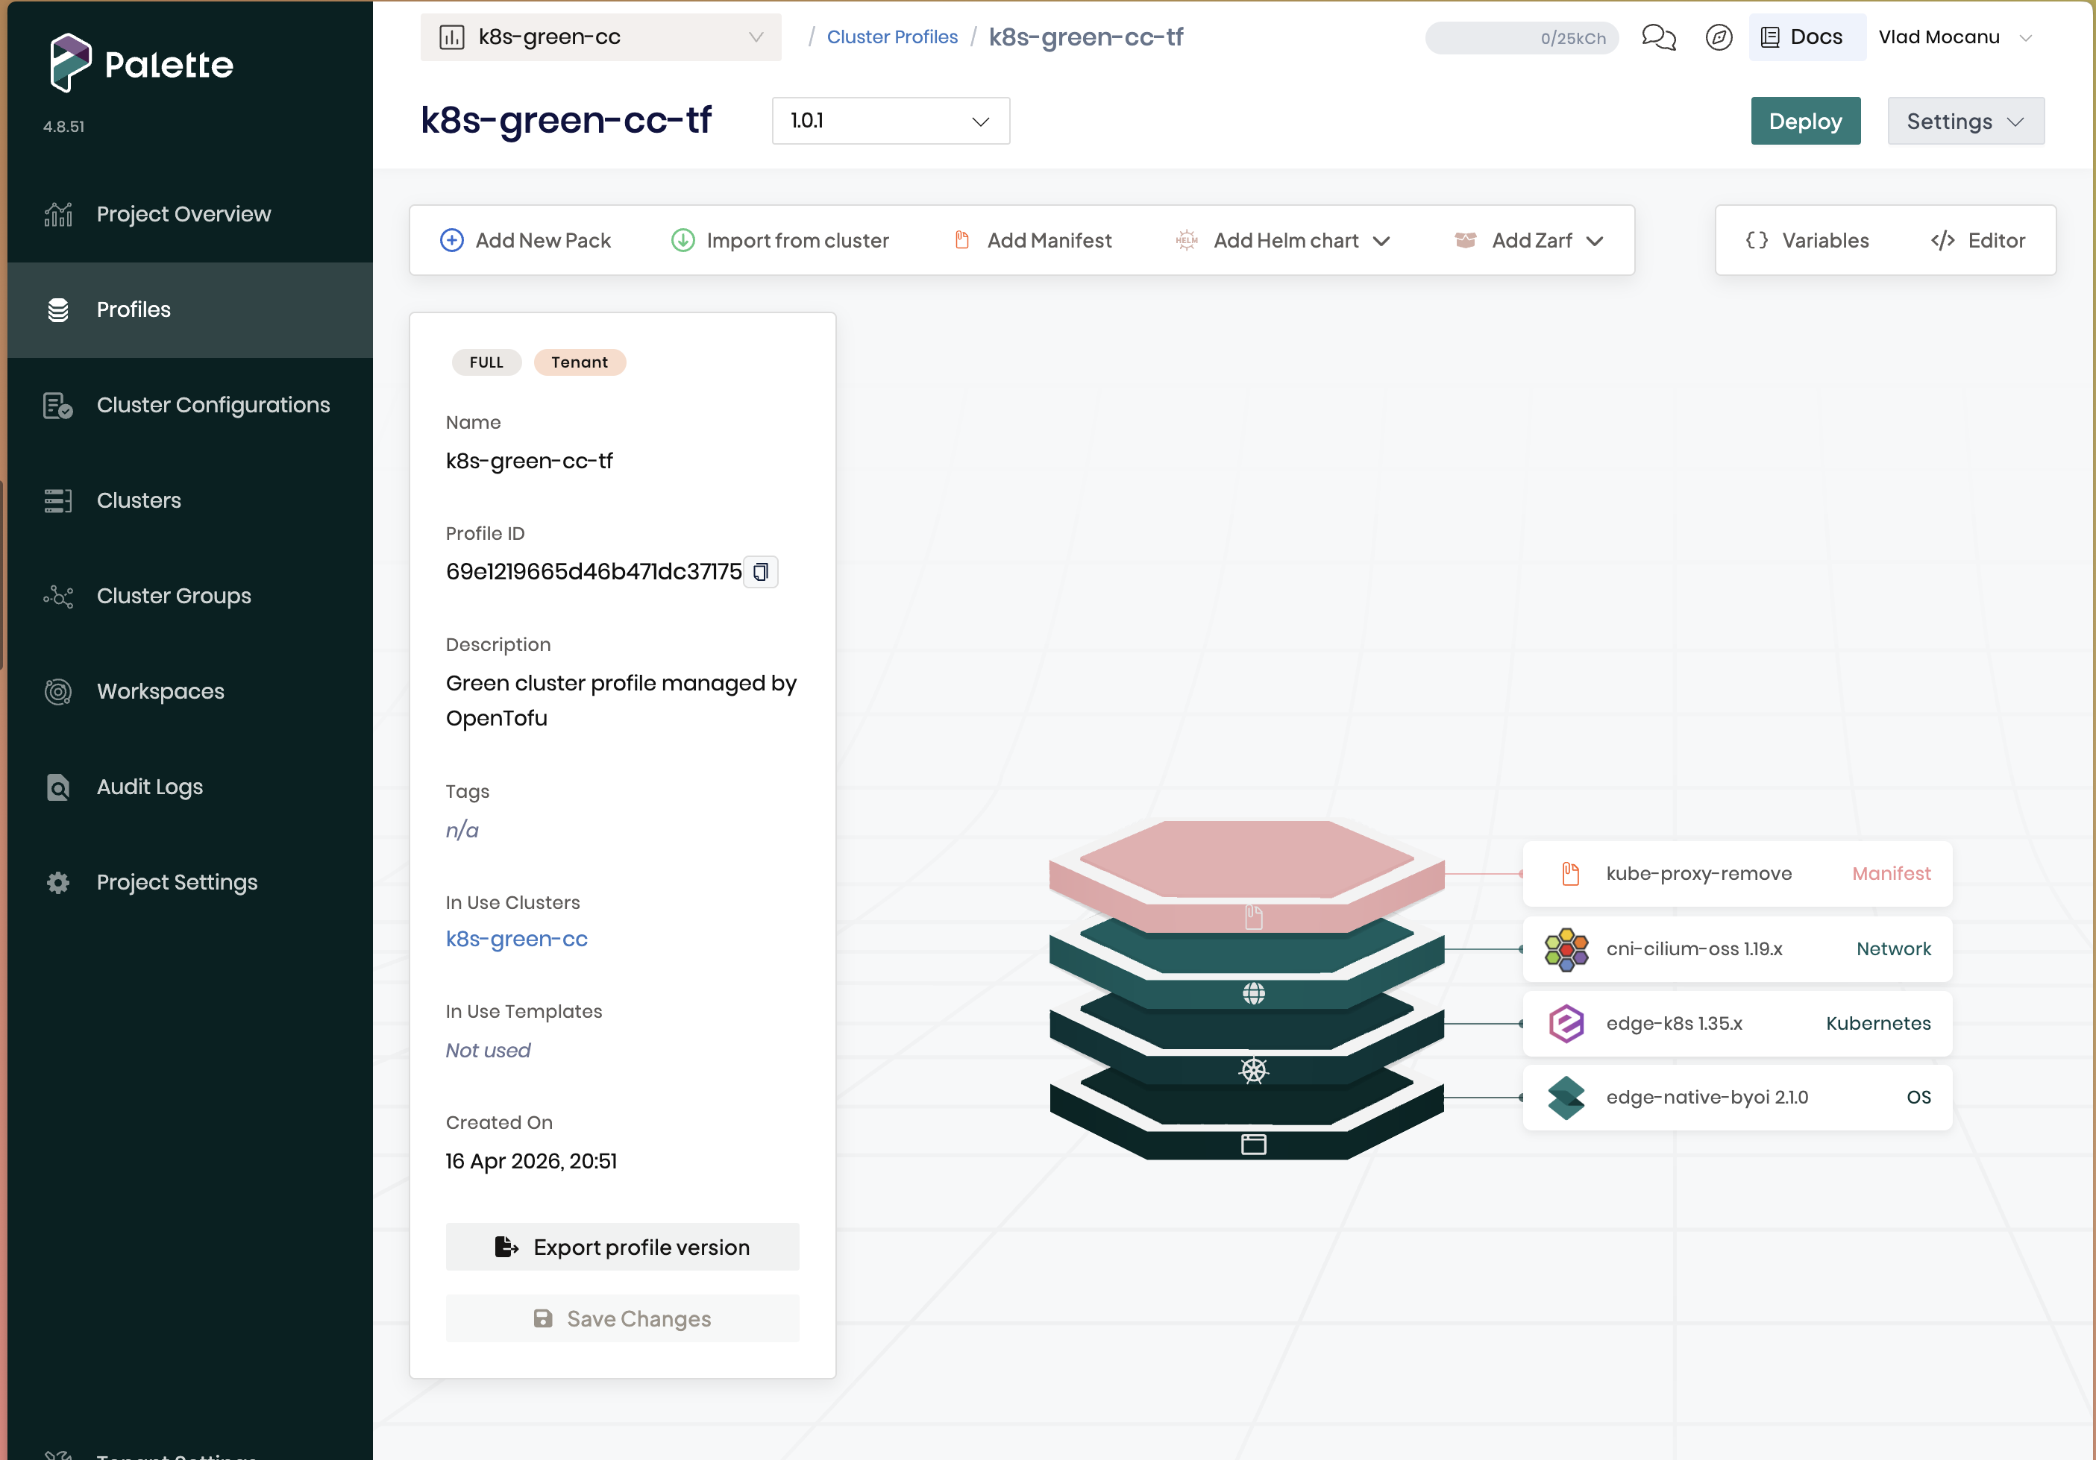Open Cluster Configurations page
The image size is (2096, 1460).
[190, 405]
